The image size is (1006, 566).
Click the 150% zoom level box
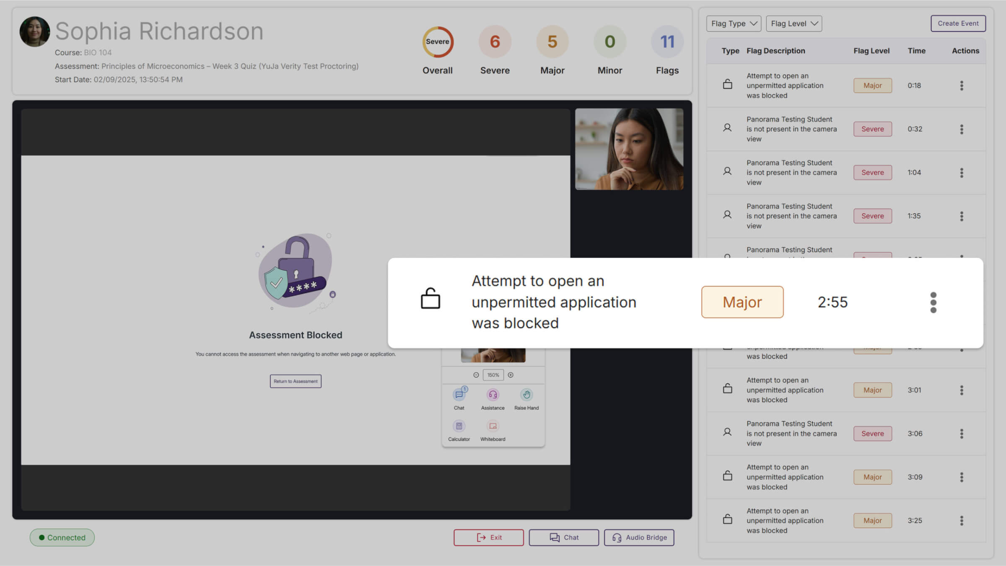[x=493, y=375]
